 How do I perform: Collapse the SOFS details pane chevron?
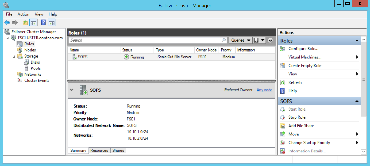(x=72, y=90)
